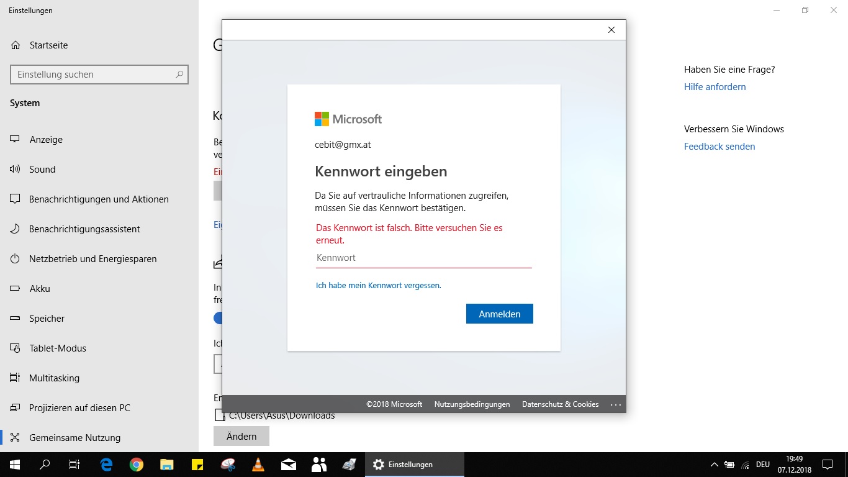This screenshot has width=848, height=477.
Task: Open Datenschutz & Cookies link
Action: coord(561,404)
